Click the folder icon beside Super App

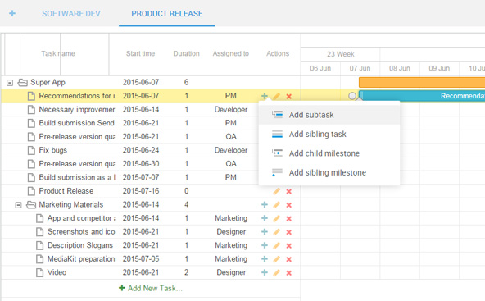tap(22, 82)
